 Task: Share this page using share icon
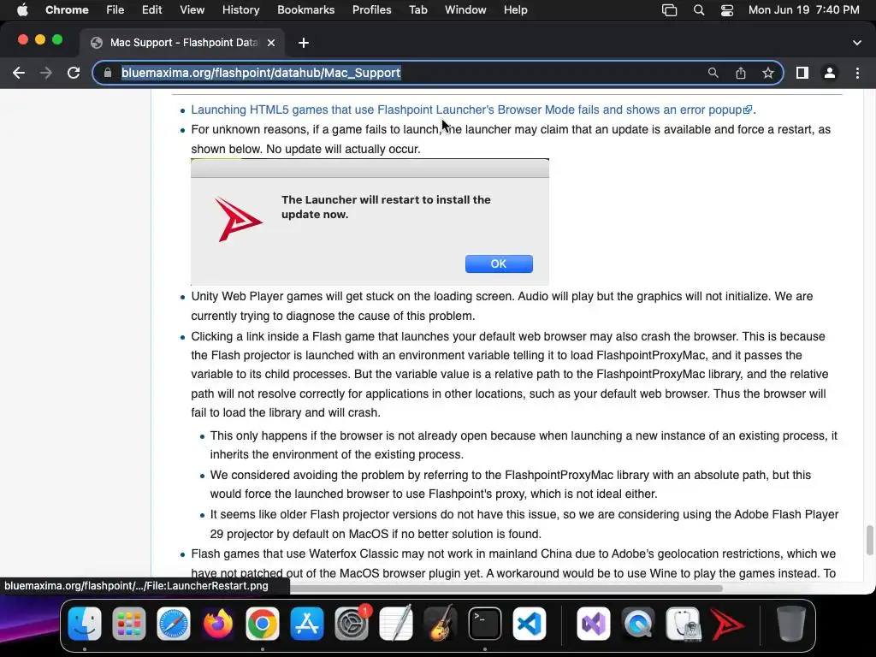tap(741, 74)
